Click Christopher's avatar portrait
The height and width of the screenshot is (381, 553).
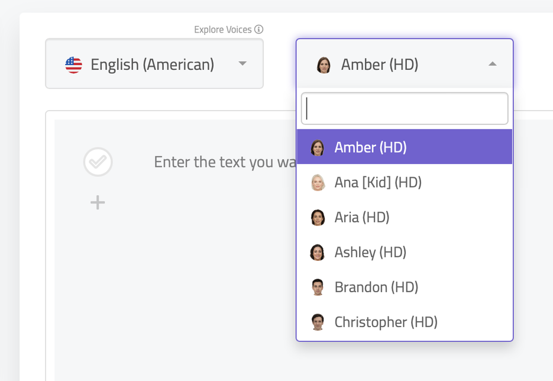(318, 322)
